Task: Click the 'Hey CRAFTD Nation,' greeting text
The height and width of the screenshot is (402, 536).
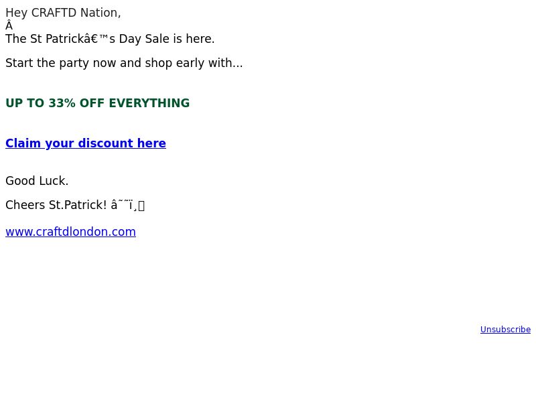Action: [x=63, y=13]
